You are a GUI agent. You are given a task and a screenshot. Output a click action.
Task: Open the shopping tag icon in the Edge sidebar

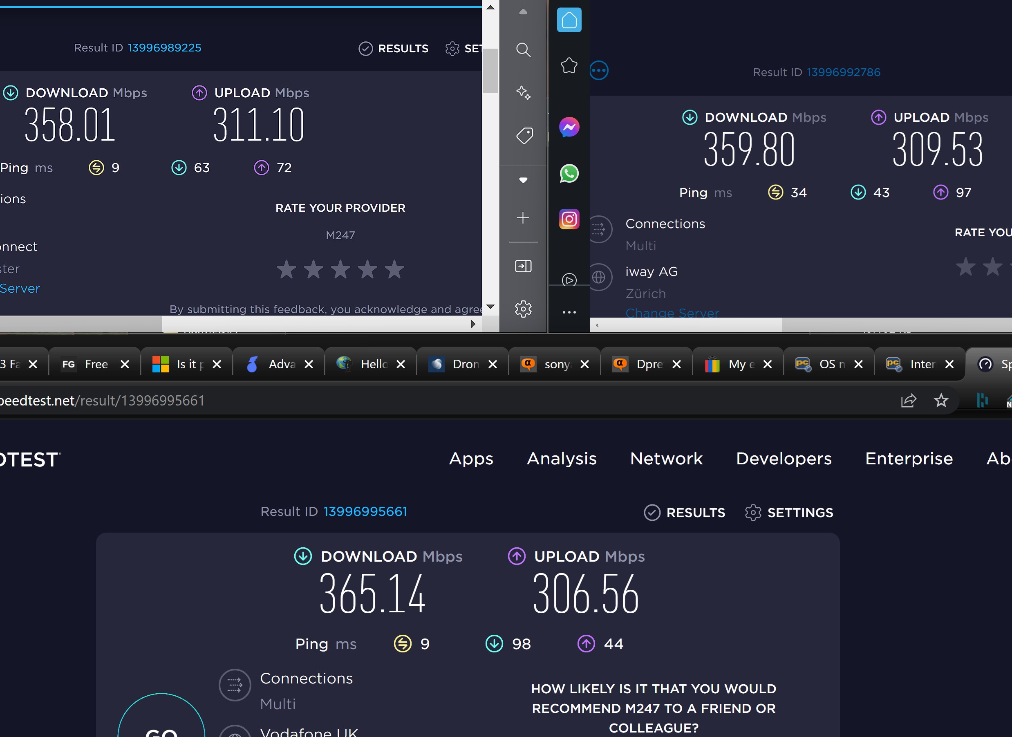point(524,136)
